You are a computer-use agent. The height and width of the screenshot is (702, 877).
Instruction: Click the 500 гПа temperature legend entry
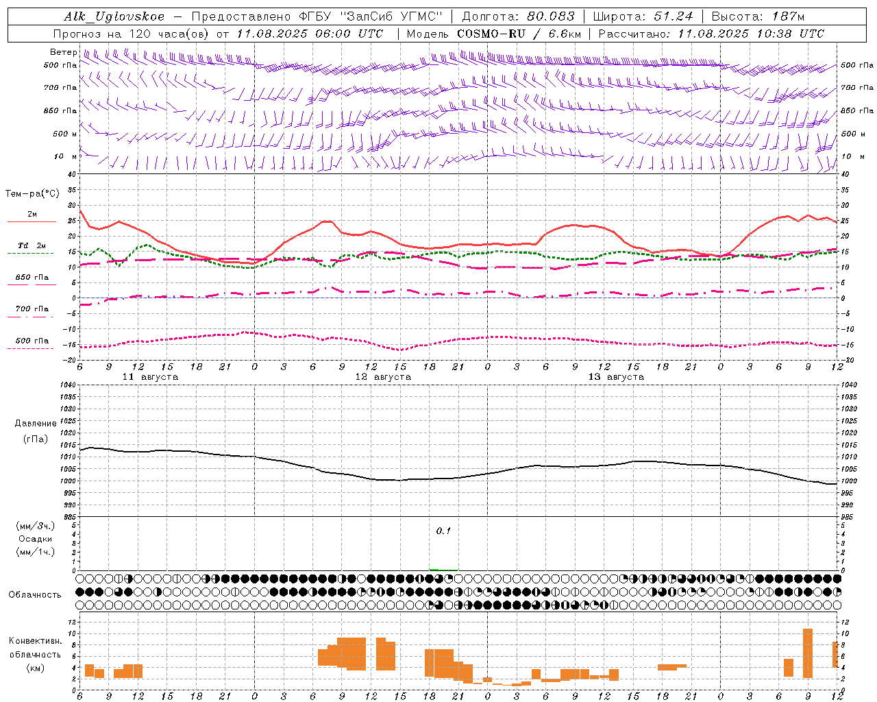click(32, 340)
